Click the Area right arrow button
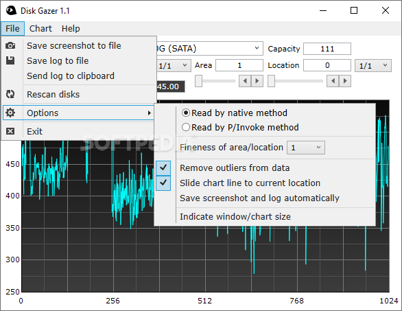Screen dimensions: 402x311 [257, 81]
